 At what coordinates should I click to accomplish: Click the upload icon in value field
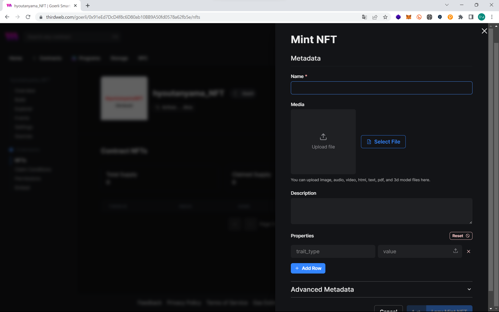pyautogui.click(x=455, y=251)
